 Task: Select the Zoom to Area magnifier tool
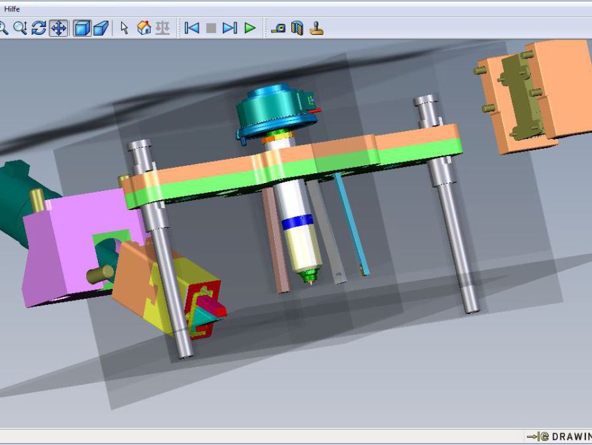(20, 28)
